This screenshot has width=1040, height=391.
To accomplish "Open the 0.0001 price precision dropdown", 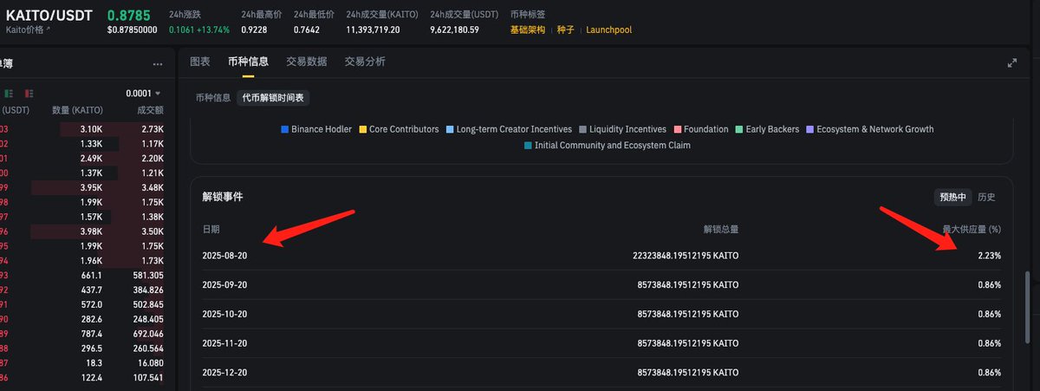I will tap(143, 93).
